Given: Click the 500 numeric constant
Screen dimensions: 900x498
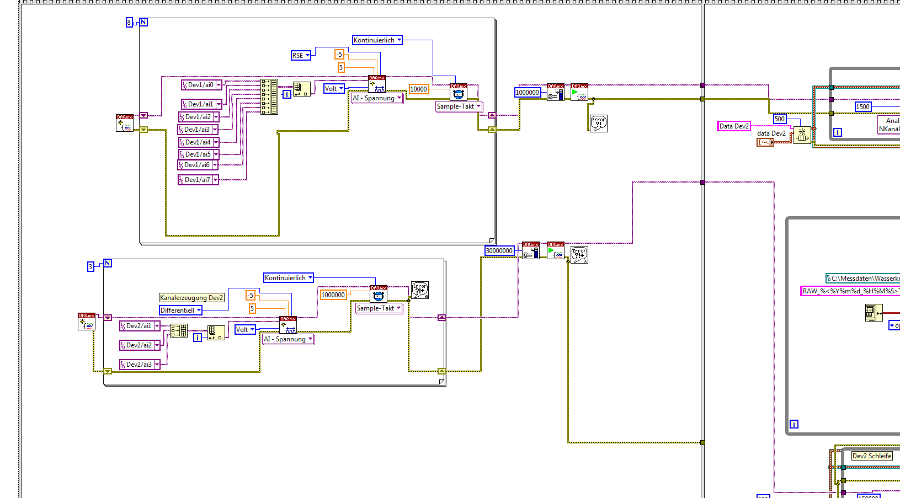Looking at the screenshot, I should 780,119.
